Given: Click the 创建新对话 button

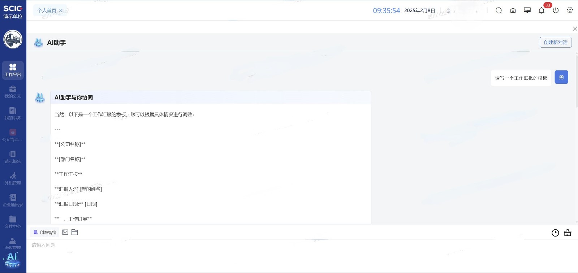Looking at the screenshot, I should [555, 42].
